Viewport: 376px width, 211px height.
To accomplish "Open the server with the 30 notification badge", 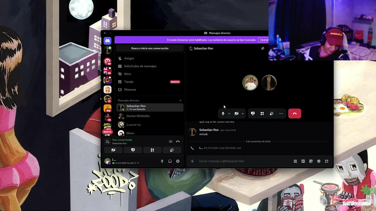I will [108, 61].
